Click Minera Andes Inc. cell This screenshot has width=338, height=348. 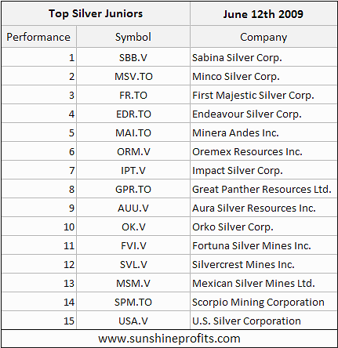tap(263, 132)
